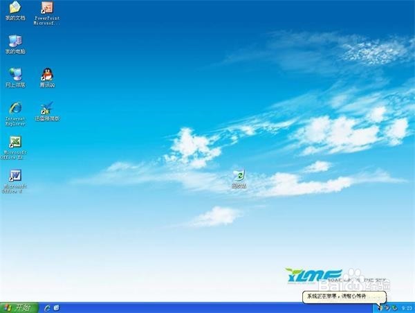This screenshot has width=415, height=313.
Task: Click the middle system tray icon
Action: click(387, 308)
